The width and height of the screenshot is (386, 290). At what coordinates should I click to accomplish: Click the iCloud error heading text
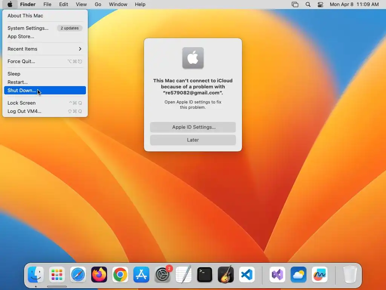pyautogui.click(x=193, y=86)
